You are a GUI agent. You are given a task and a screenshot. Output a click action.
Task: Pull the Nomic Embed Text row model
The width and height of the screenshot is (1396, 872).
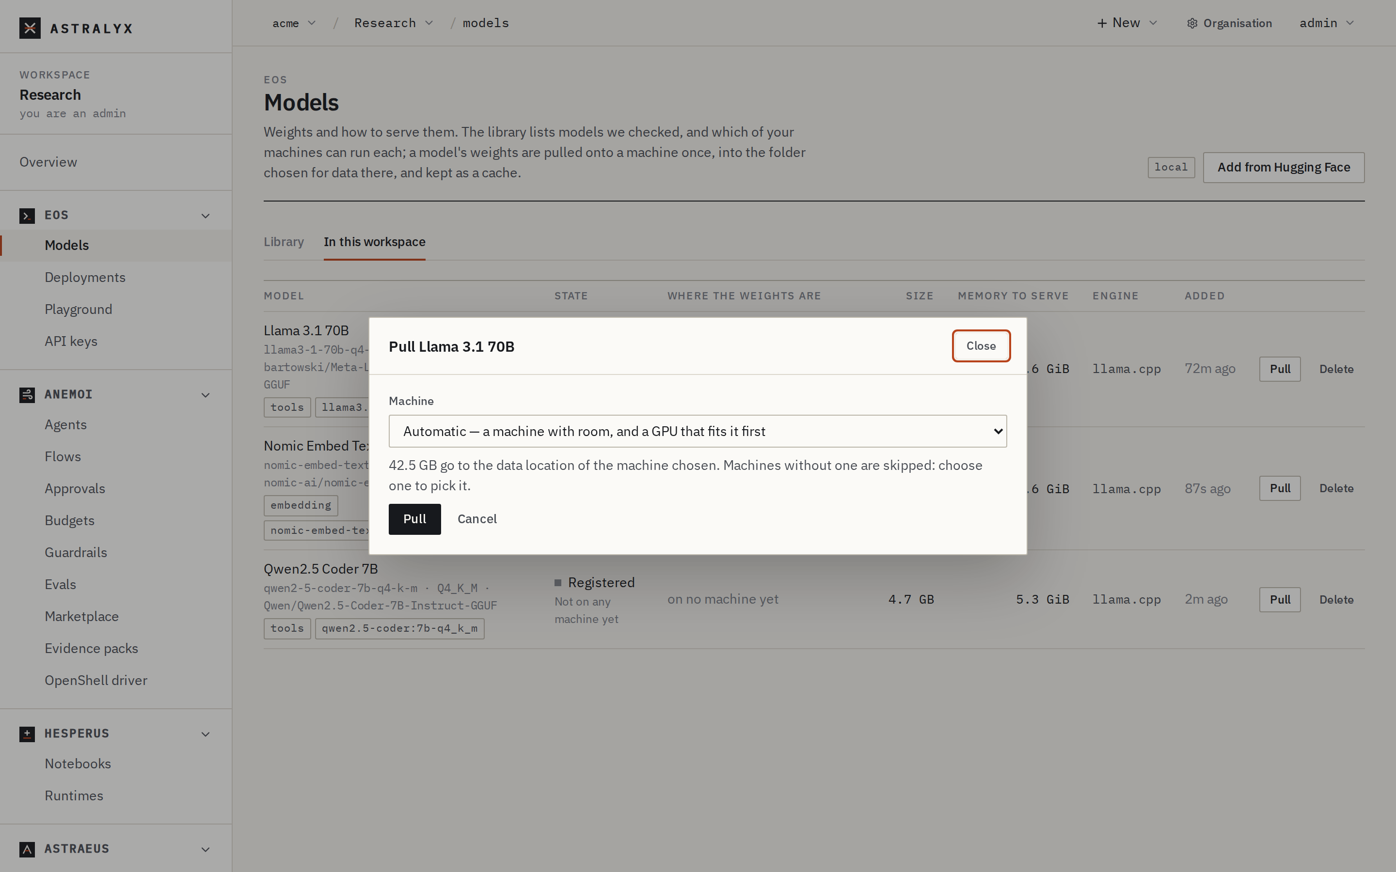tap(1280, 488)
